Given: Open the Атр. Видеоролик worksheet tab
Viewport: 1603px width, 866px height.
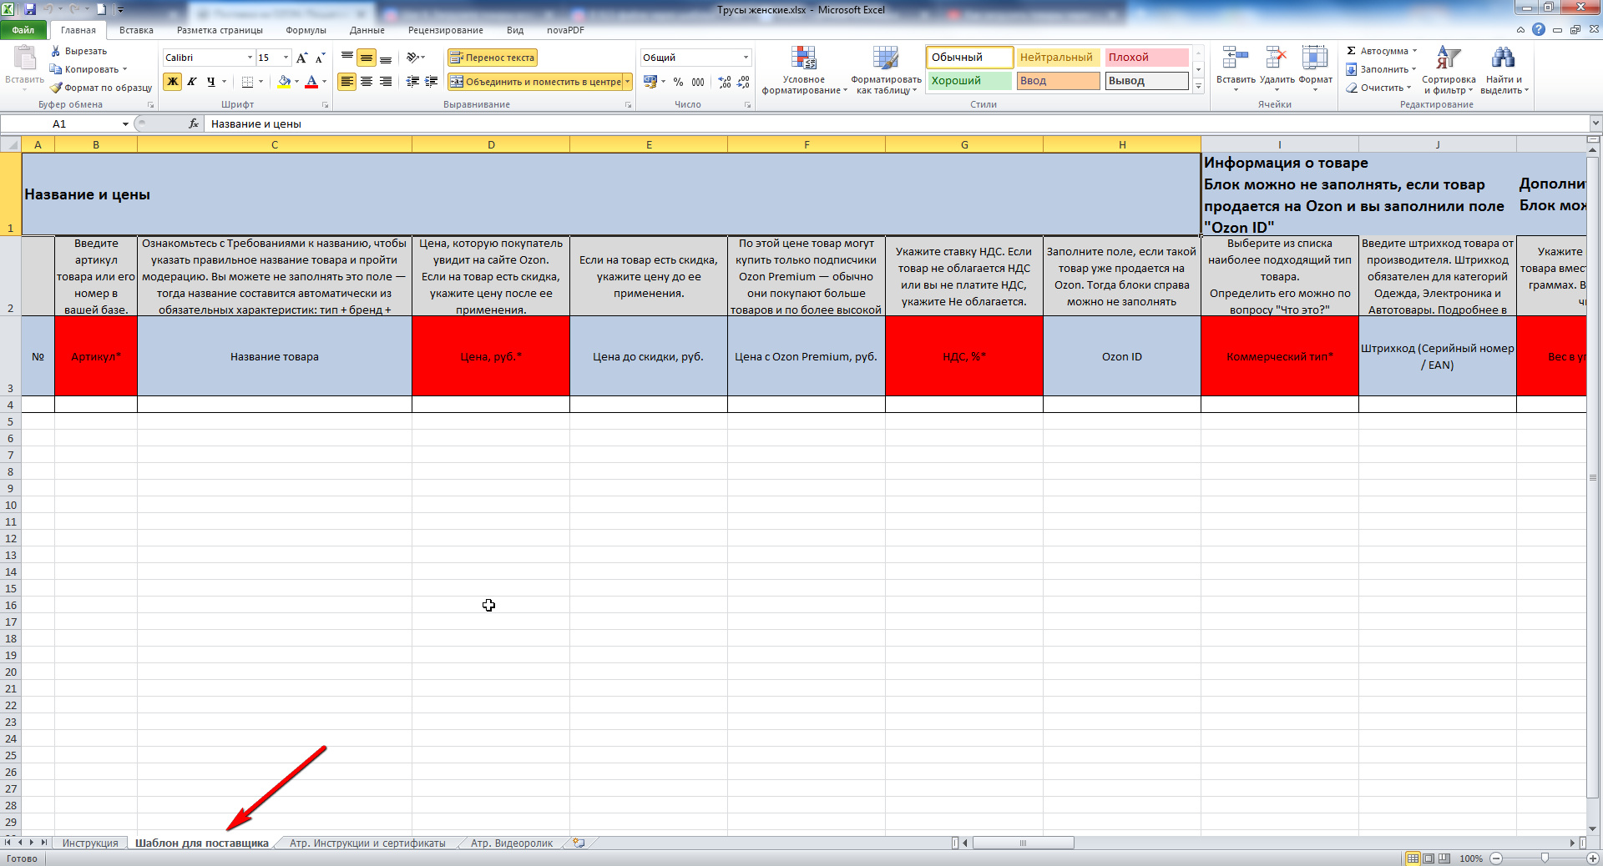Looking at the screenshot, I should point(512,843).
